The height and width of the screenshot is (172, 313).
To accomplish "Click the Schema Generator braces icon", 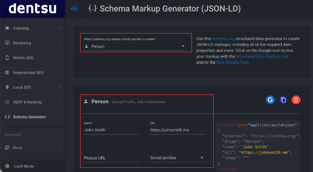I will (x=7, y=117).
